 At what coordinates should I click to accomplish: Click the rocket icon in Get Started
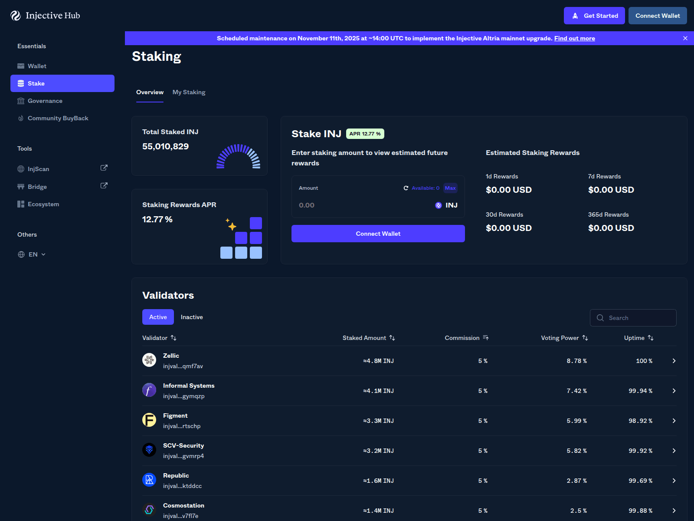pos(575,16)
